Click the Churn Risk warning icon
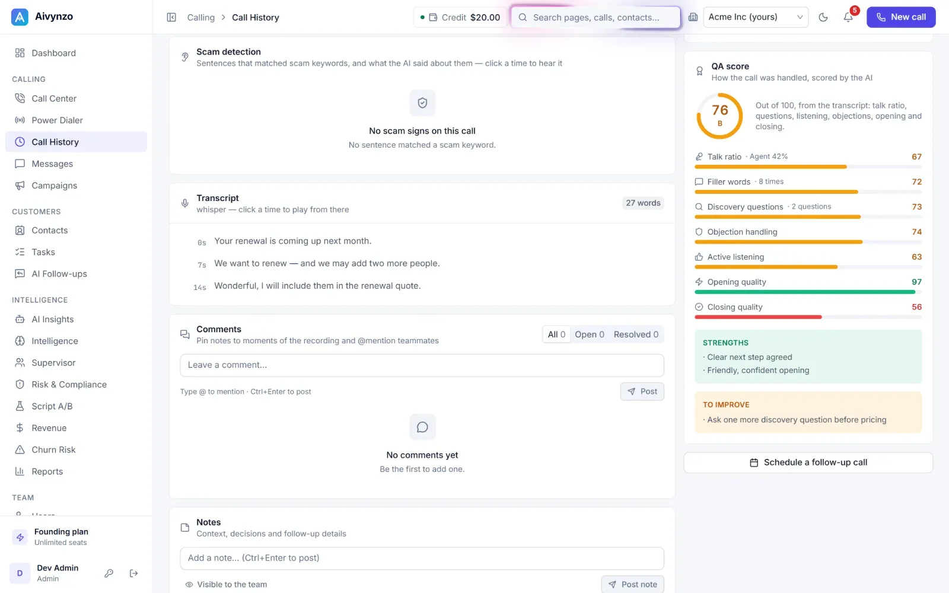The height and width of the screenshot is (593, 949). [x=20, y=449]
